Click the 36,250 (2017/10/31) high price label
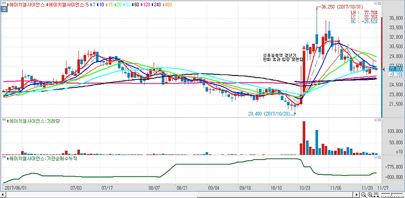This screenshot has width=405, height=198. coord(342,7)
